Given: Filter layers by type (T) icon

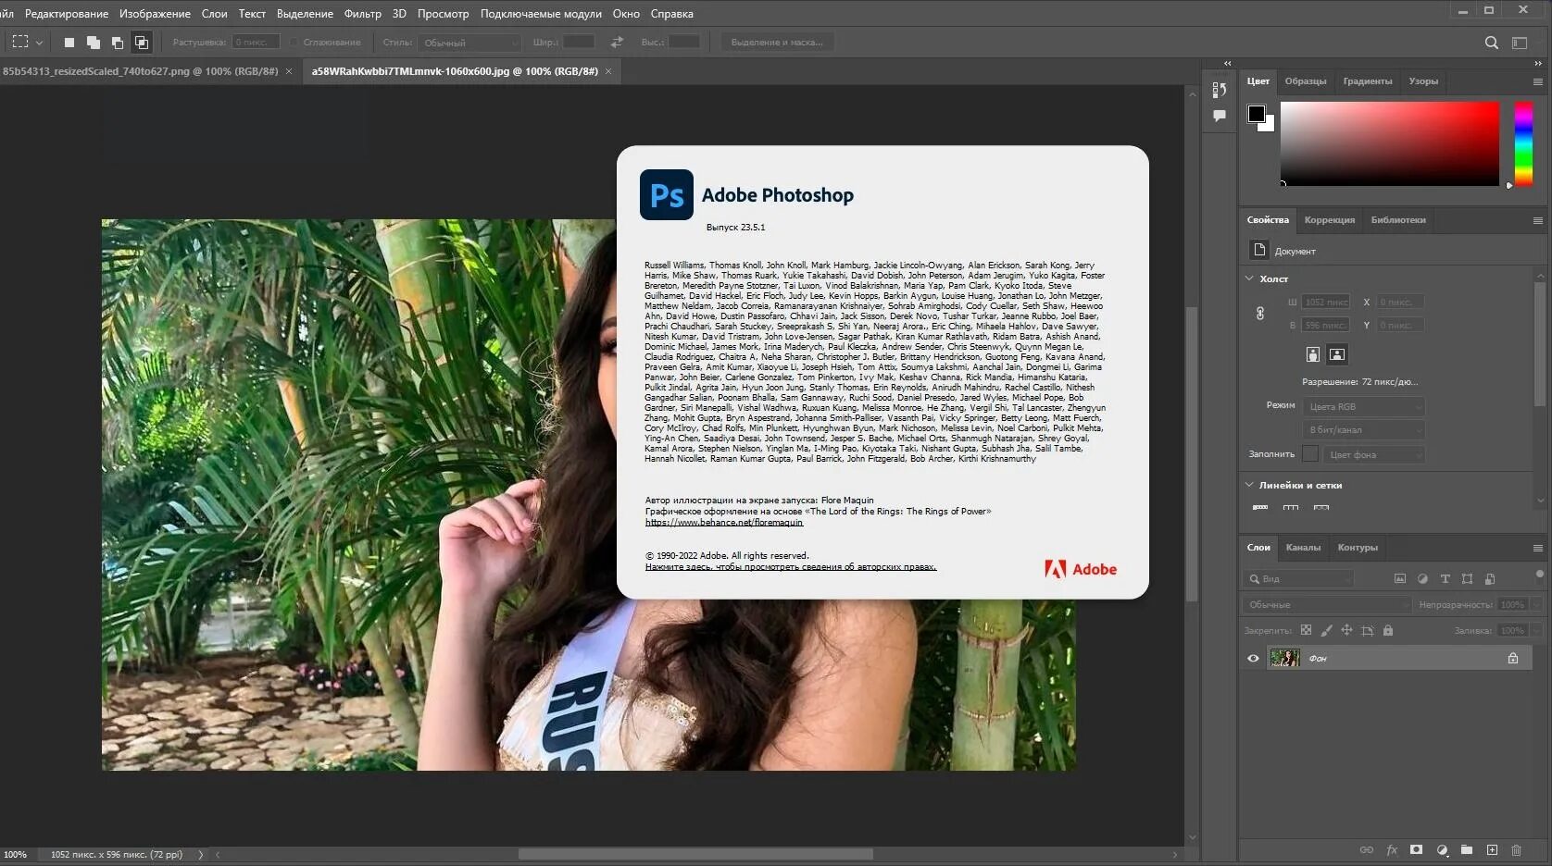Looking at the screenshot, I should click(x=1445, y=579).
